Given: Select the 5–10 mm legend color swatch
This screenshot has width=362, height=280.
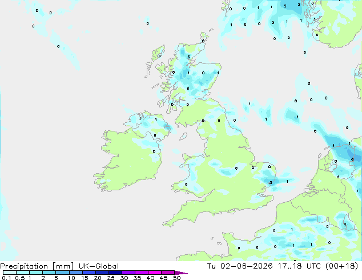Looking at the screenshot, I should 62,273.
